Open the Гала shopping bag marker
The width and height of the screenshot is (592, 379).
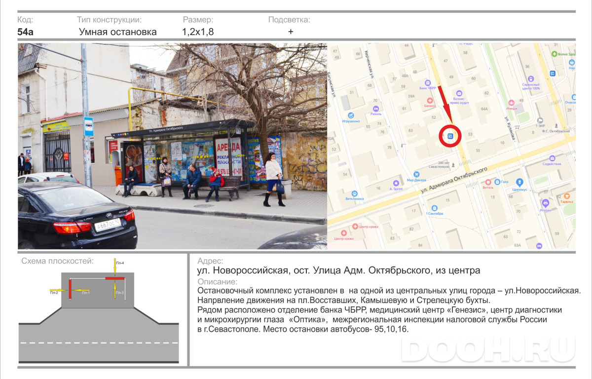(497, 182)
